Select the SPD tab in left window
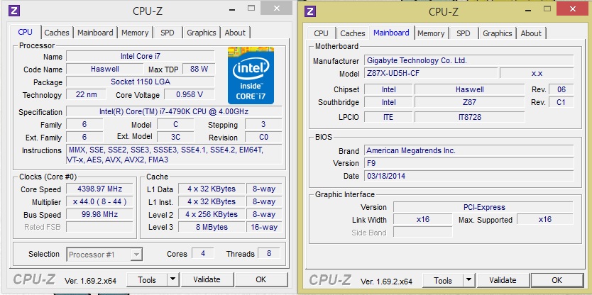Screen dimensions: 592x295 168,33
